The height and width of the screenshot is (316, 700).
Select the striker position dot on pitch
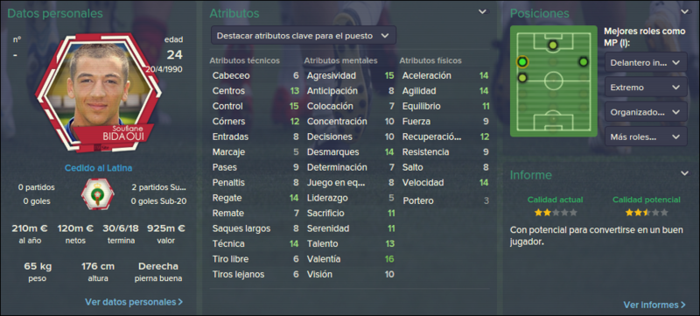[x=553, y=45]
